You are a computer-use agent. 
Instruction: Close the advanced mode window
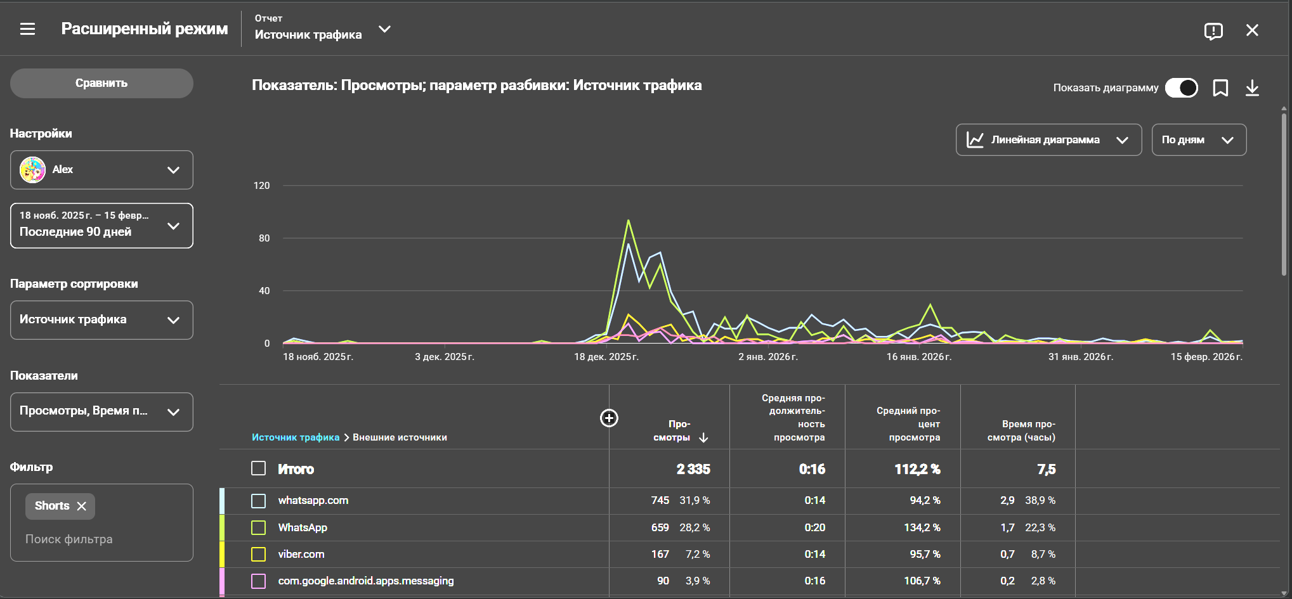(1252, 30)
